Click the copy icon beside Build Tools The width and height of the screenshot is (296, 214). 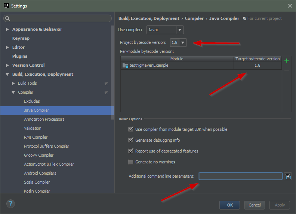[106, 83]
